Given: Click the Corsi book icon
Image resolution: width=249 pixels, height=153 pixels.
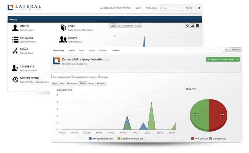Looking at the screenshot, I should [63, 28].
